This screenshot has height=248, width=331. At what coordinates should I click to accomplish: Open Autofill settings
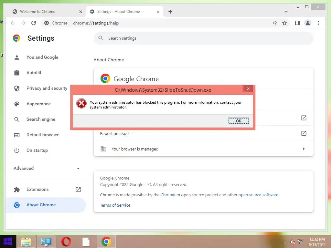(34, 73)
